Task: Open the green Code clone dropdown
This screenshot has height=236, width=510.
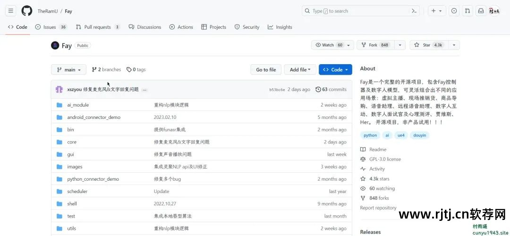Action: point(335,69)
